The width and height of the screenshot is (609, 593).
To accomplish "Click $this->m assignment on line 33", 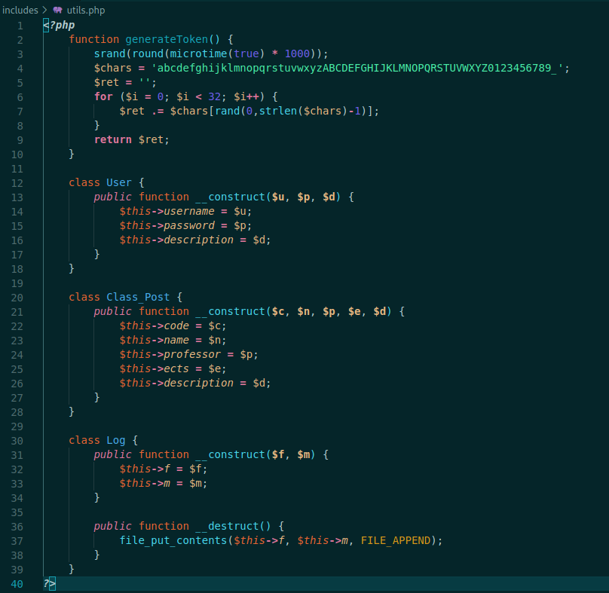I will point(163,484).
